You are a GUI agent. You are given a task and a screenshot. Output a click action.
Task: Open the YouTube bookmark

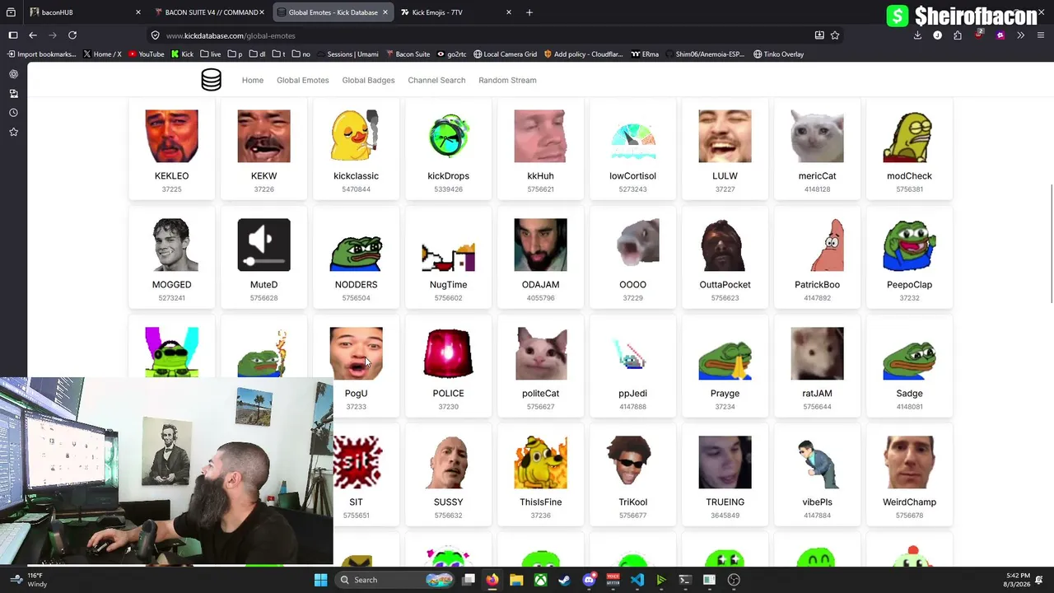click(x=146, y=54)
